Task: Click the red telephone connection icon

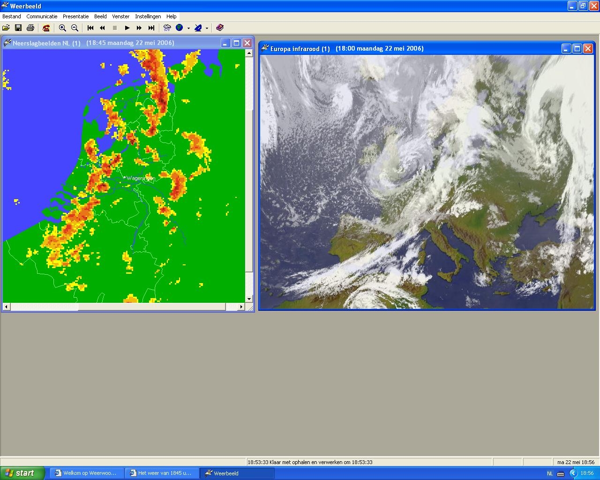Action: [46, 28]
